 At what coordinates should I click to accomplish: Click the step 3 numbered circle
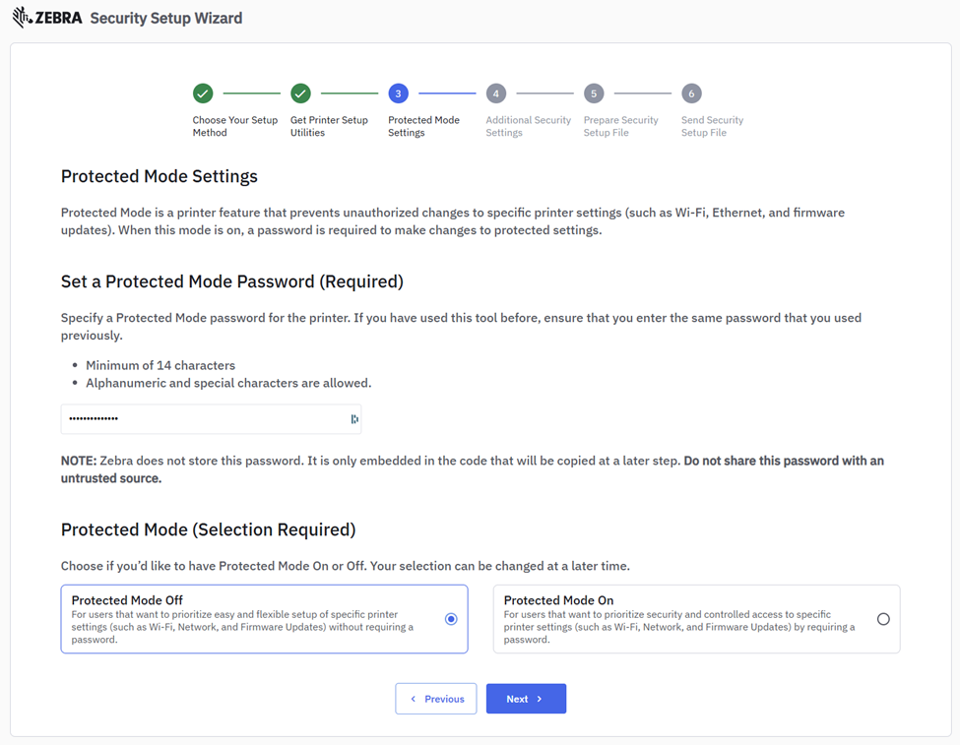(x=398, y=93)
